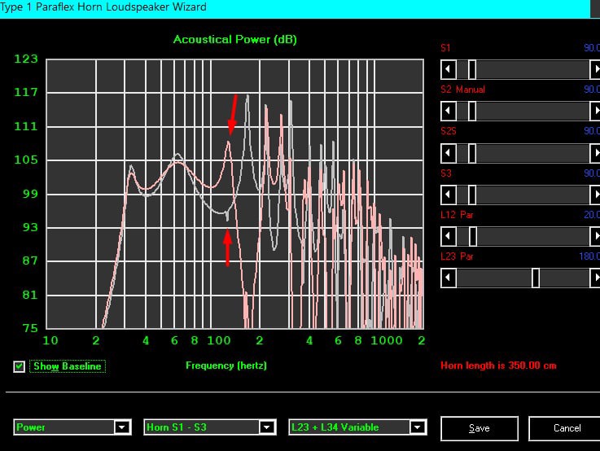Click the S3 slider thumb

(x=472, y=195)
